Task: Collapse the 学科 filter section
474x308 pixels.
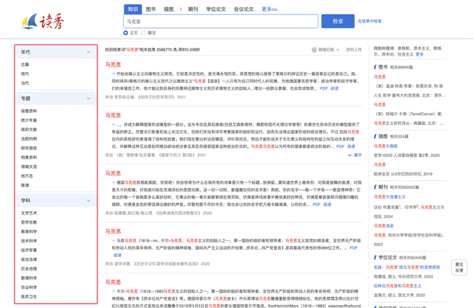Action: pos(88,201)
